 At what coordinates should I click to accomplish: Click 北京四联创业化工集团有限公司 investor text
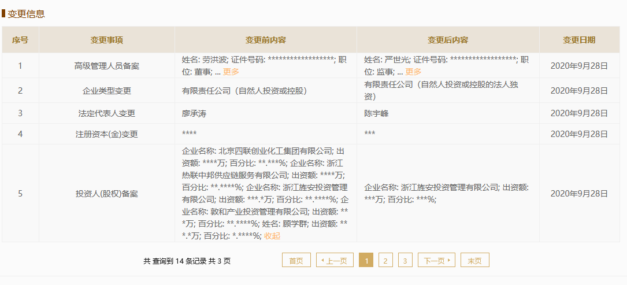[274, 151]
